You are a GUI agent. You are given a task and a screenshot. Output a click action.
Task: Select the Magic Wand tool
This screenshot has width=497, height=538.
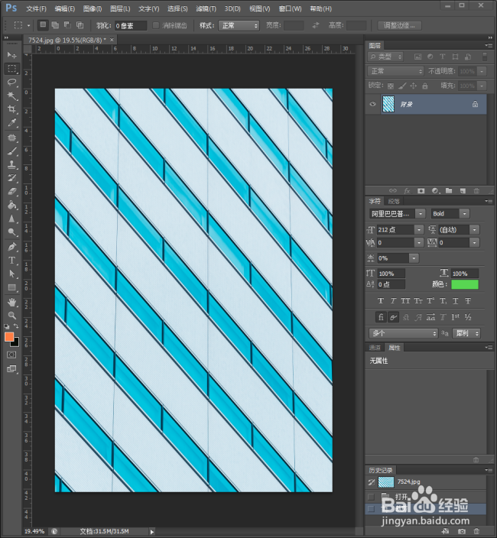pos(11,96)
